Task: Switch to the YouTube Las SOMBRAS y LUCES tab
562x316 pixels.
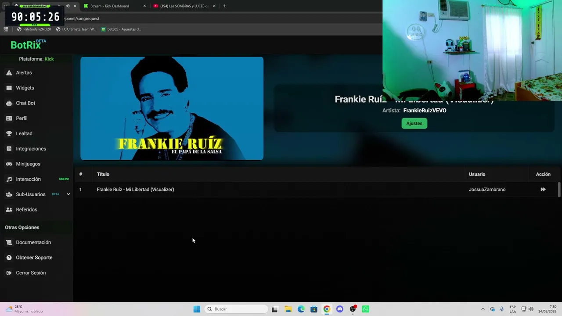Action: coord(184,6)
